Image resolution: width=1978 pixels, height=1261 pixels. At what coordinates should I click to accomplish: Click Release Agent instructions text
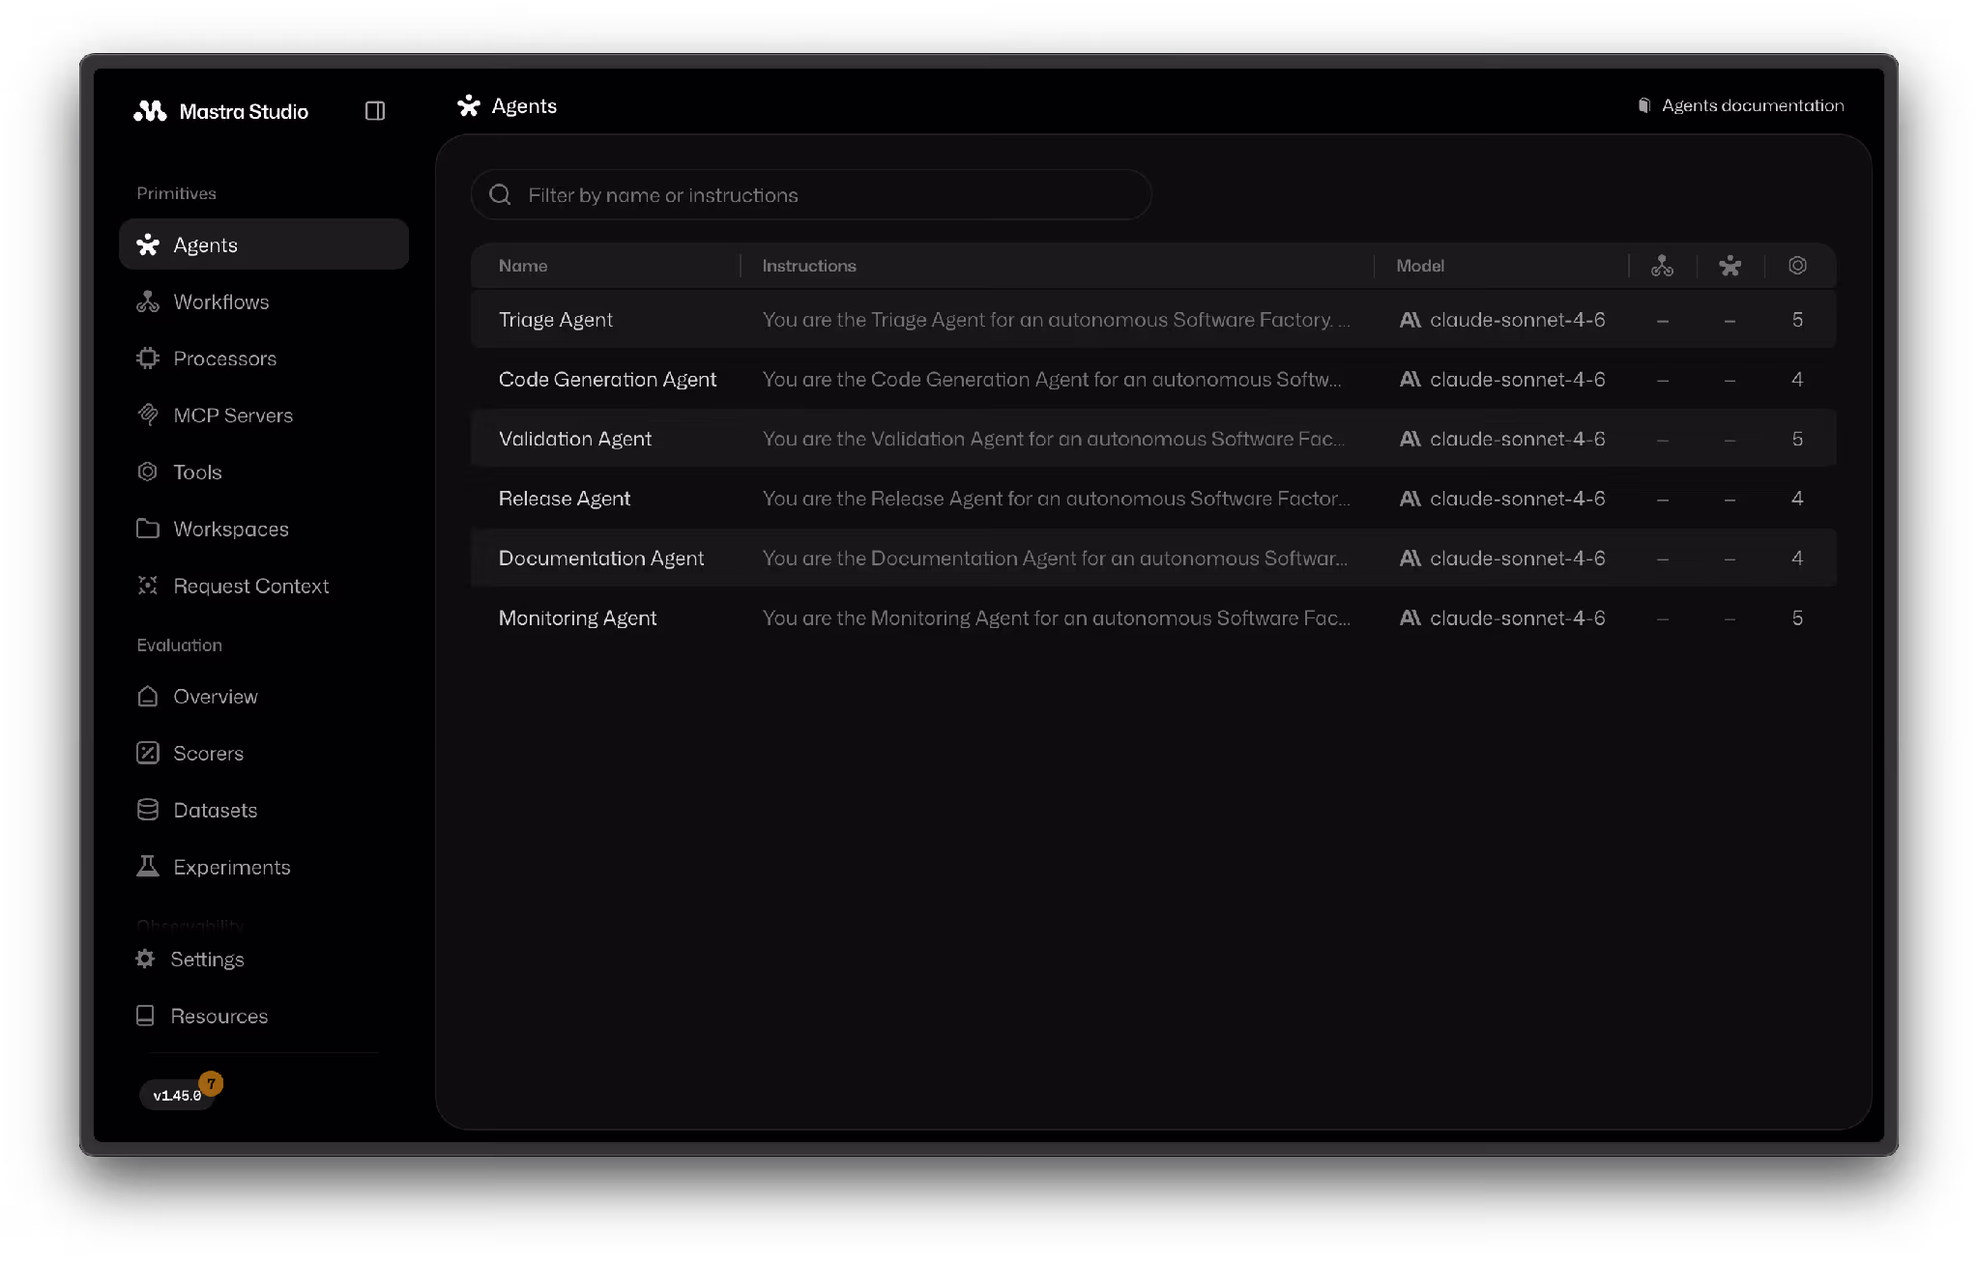[x=1056, y=499]
